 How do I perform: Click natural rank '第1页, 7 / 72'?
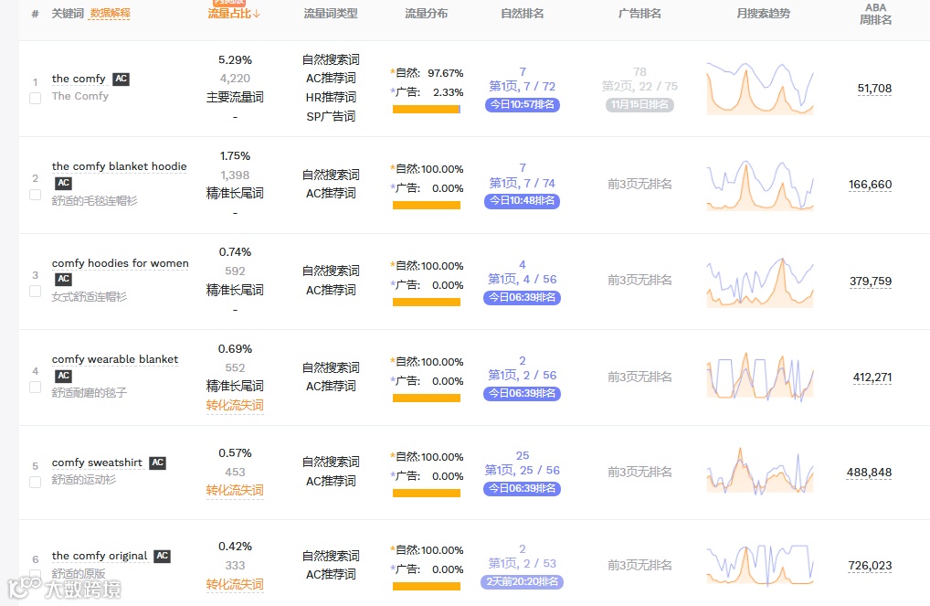click(522, 87)
